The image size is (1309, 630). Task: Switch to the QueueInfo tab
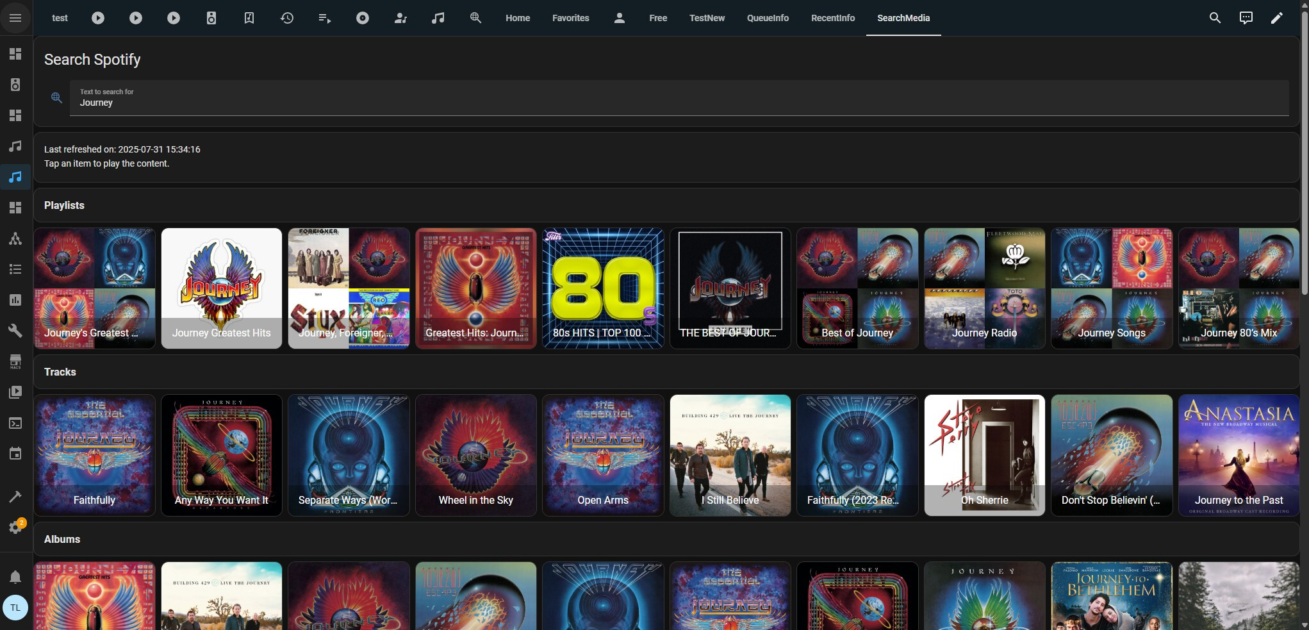click(768, 18)
